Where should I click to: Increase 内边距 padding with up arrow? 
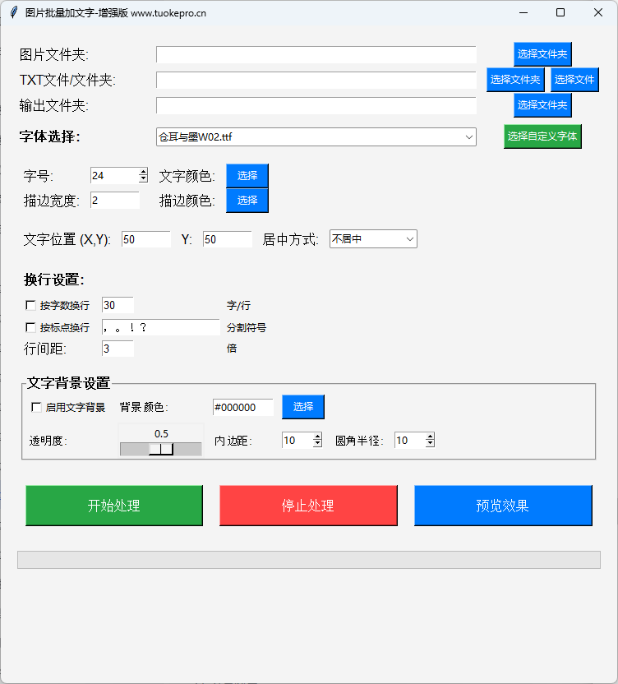pyautogui.click(x=317, y=437)
